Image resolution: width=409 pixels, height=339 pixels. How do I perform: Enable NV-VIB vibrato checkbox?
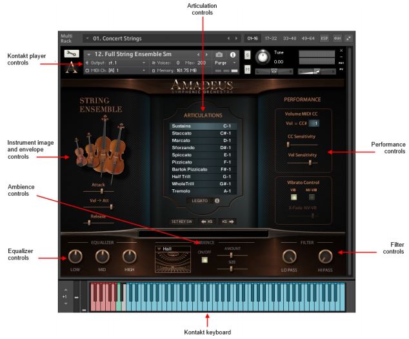click(312, 197)
